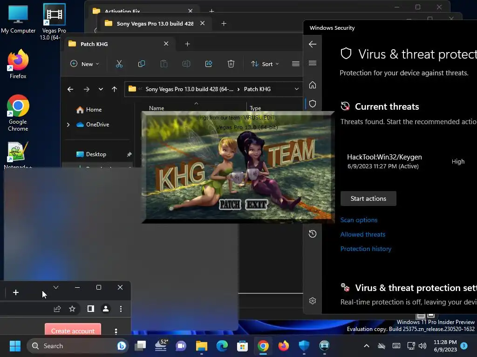
Task: Open clock showing 11:28 PM
Action: click(445, 346)
